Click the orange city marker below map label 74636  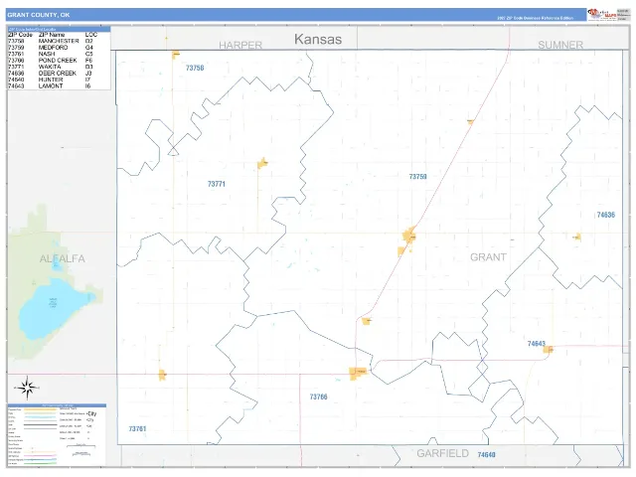pyautogui.click(x=577, y=237)
